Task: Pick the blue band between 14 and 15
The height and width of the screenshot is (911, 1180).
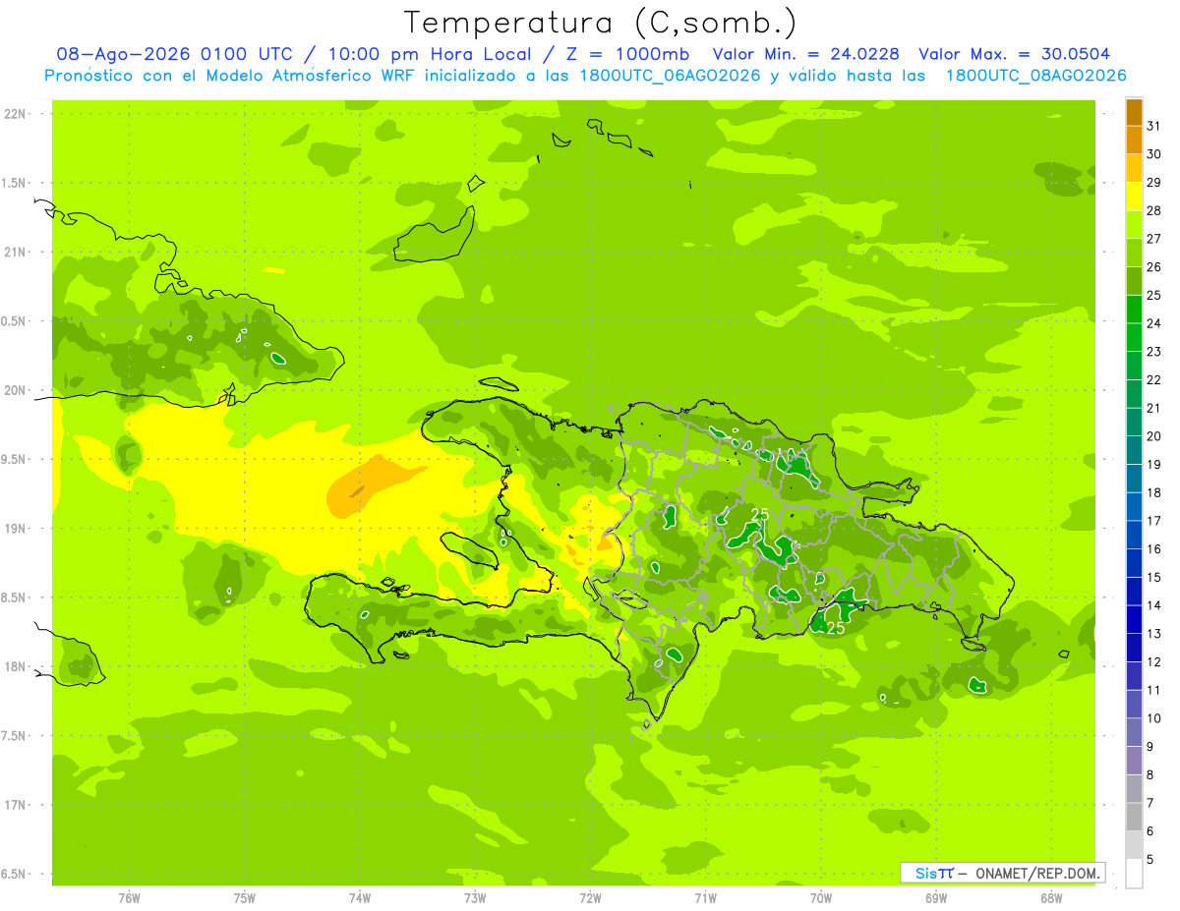Action: pyautogui.click(x=1134, y=592)
